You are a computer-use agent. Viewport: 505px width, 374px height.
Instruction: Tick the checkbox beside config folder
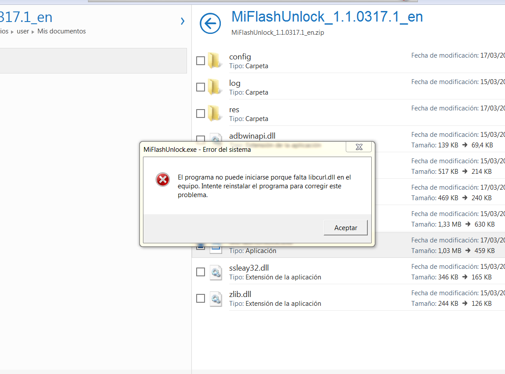201,61
